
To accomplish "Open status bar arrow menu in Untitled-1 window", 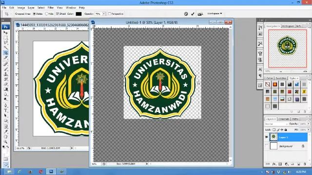I will tap(147, 164).
